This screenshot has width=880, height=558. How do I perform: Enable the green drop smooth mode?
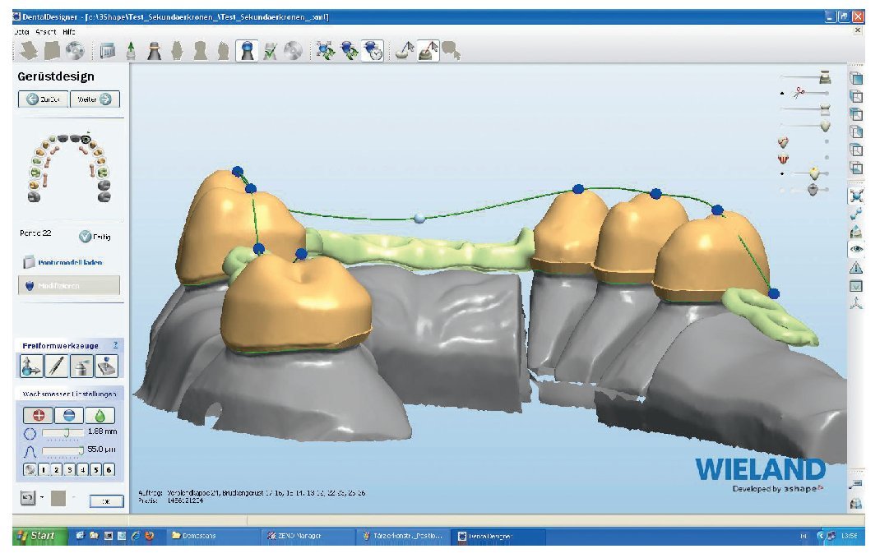pos(99,414)
